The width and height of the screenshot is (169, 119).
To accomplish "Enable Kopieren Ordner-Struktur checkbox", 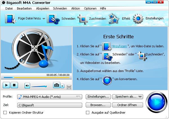I will (x=5, y=113).
